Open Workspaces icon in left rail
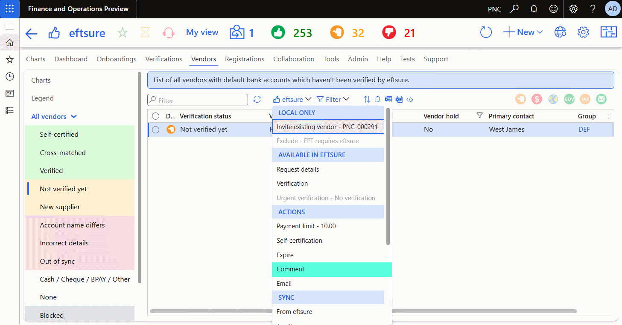Viewport: 622px width, 325px height. (9, 93)
